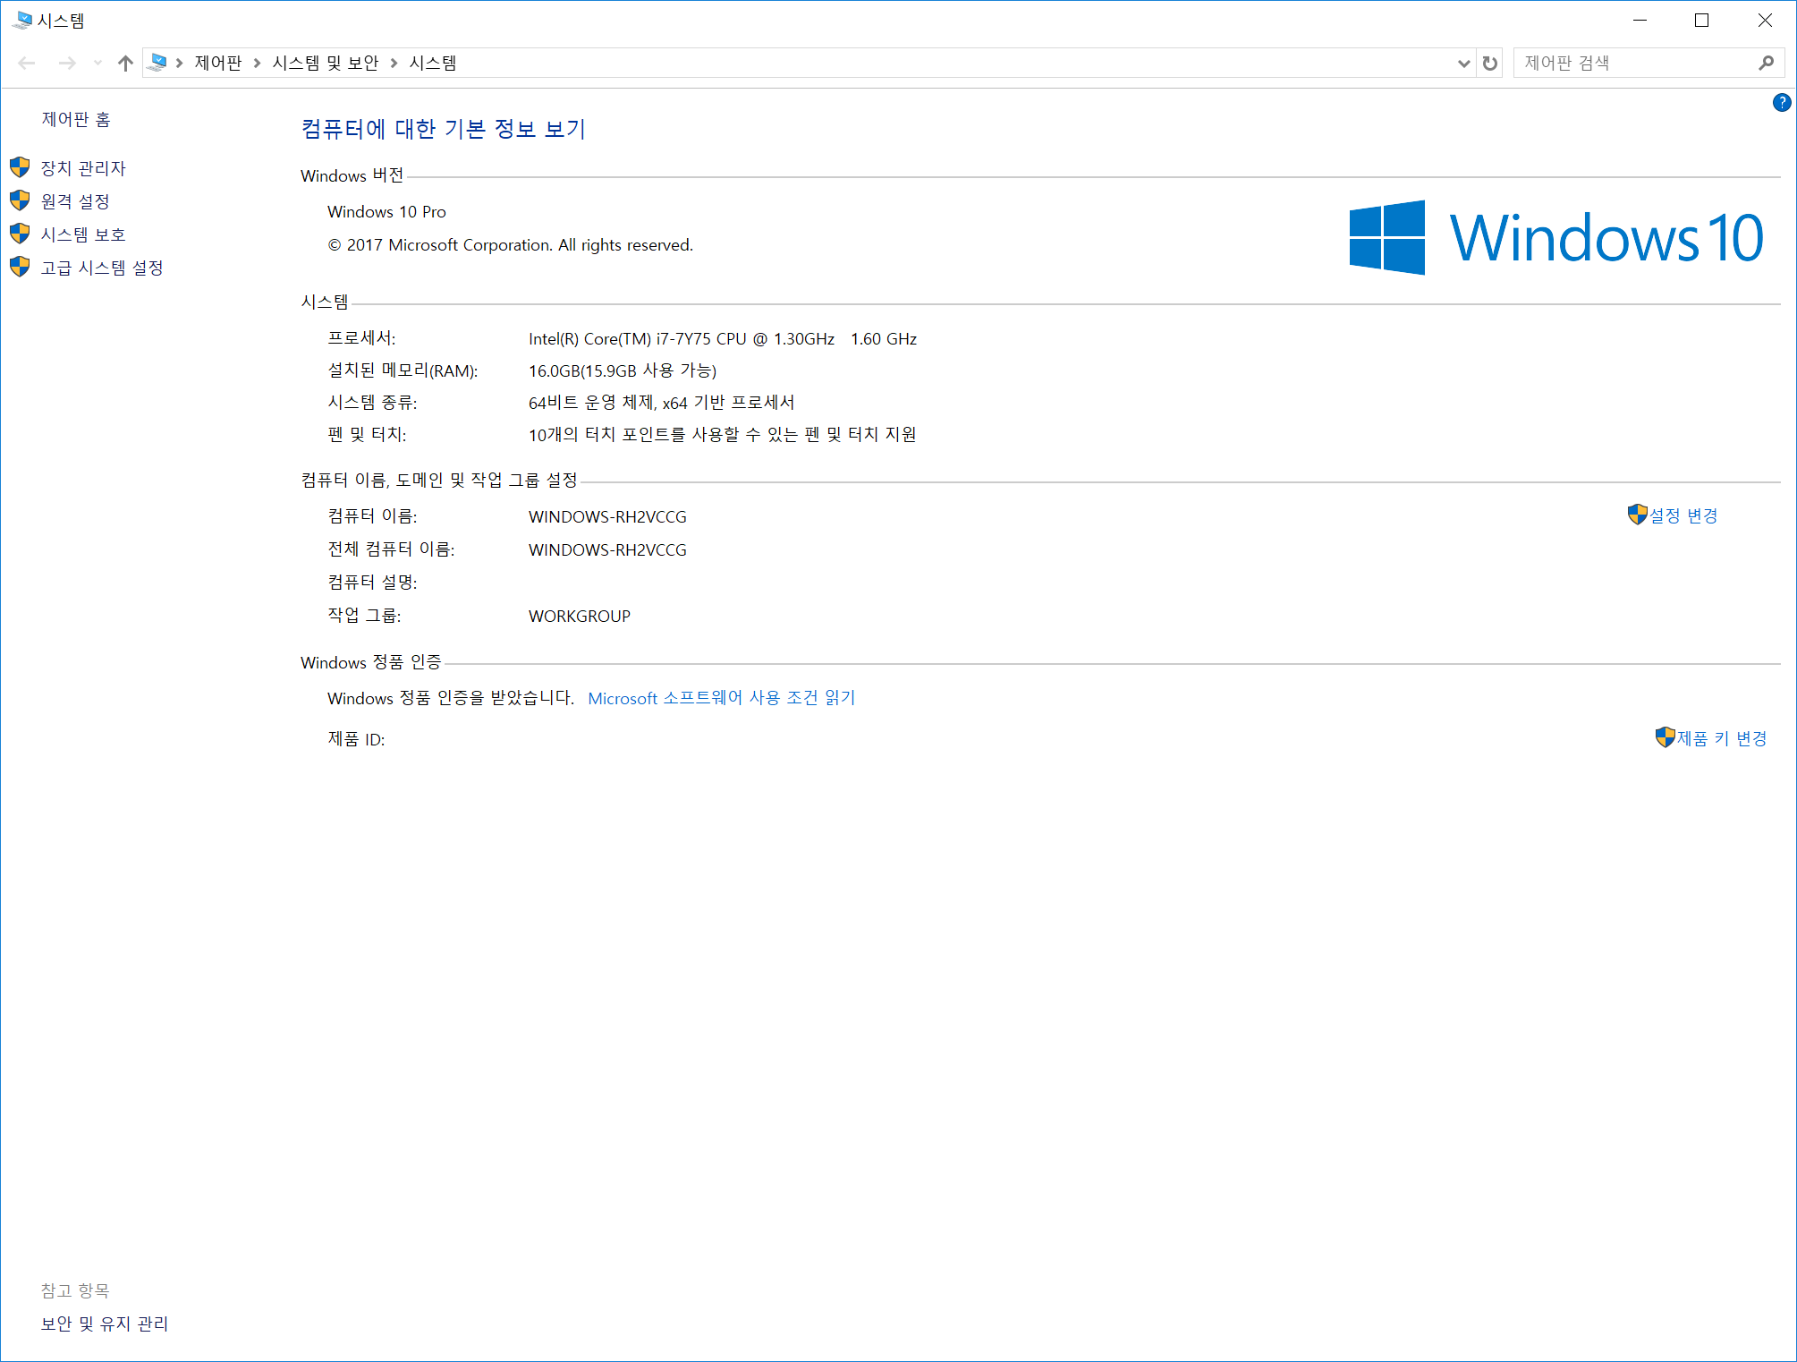This screenshot has height=1362, width=1797.
Task: Expand chevron after 제어판 breadcrumb
Action: 257,63
